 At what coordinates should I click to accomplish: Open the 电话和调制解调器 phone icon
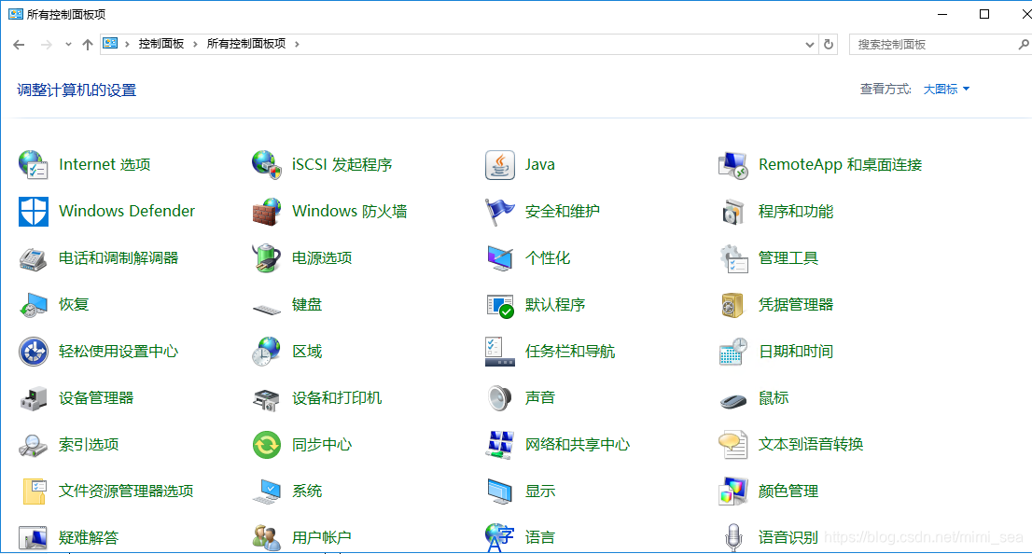click(33, 258)
